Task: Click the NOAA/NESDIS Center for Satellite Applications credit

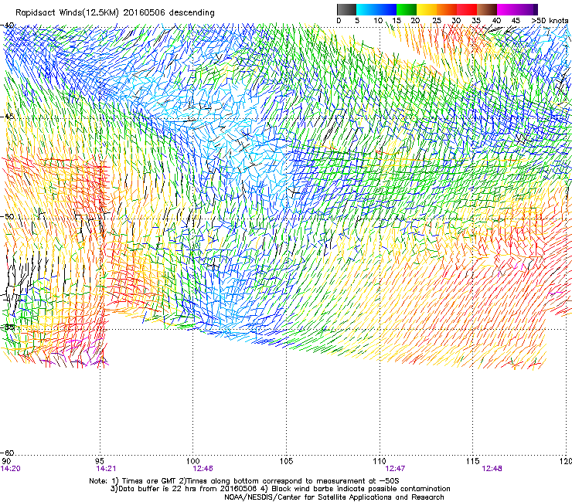Action: [334, 497]
